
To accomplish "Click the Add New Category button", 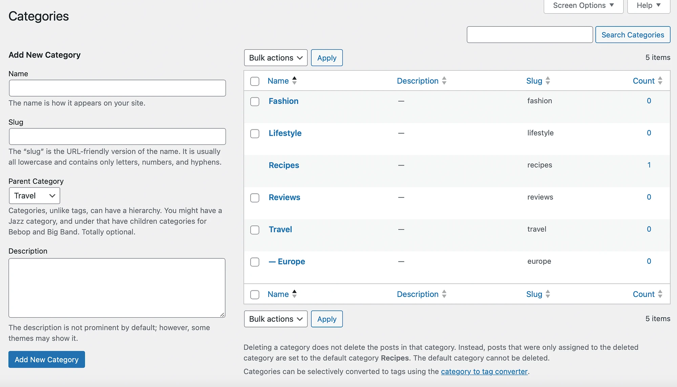I will (46, 359).
